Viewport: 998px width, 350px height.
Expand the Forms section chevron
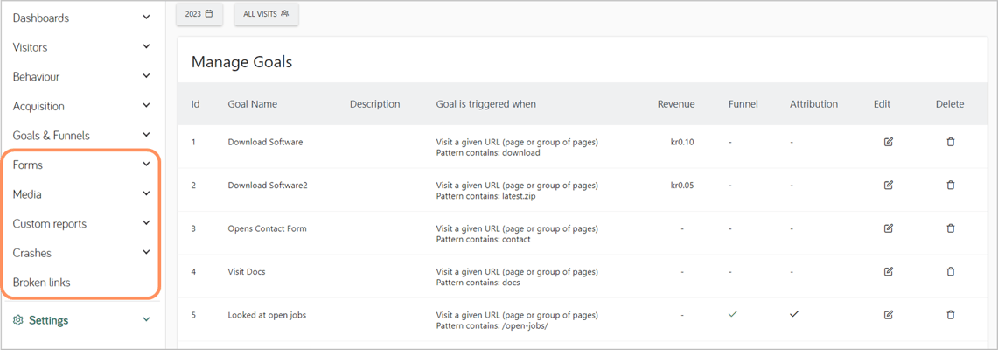146,164
